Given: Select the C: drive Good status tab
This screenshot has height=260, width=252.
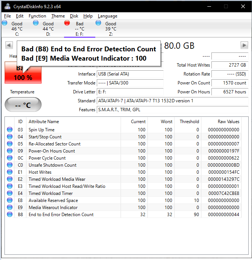Looking at the screenshot, I should point(17,29).
